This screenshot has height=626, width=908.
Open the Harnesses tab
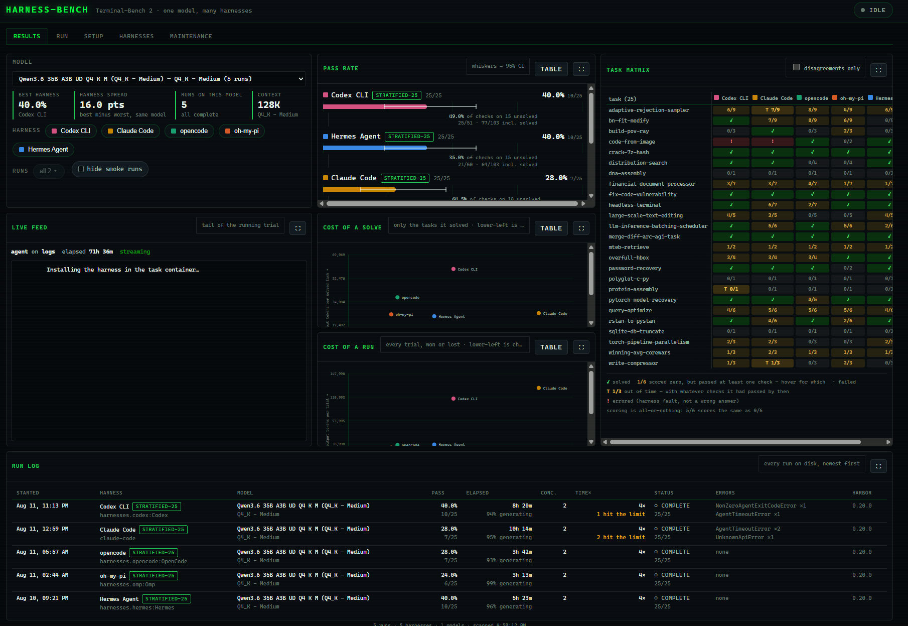(x=136, y=36)
